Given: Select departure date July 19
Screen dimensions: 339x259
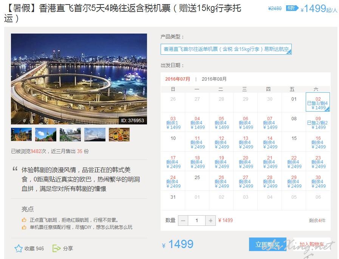Looking at the screenshot, I should (221, 161).
